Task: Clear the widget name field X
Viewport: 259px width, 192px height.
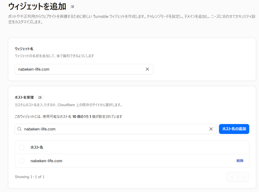Action: 147,69
